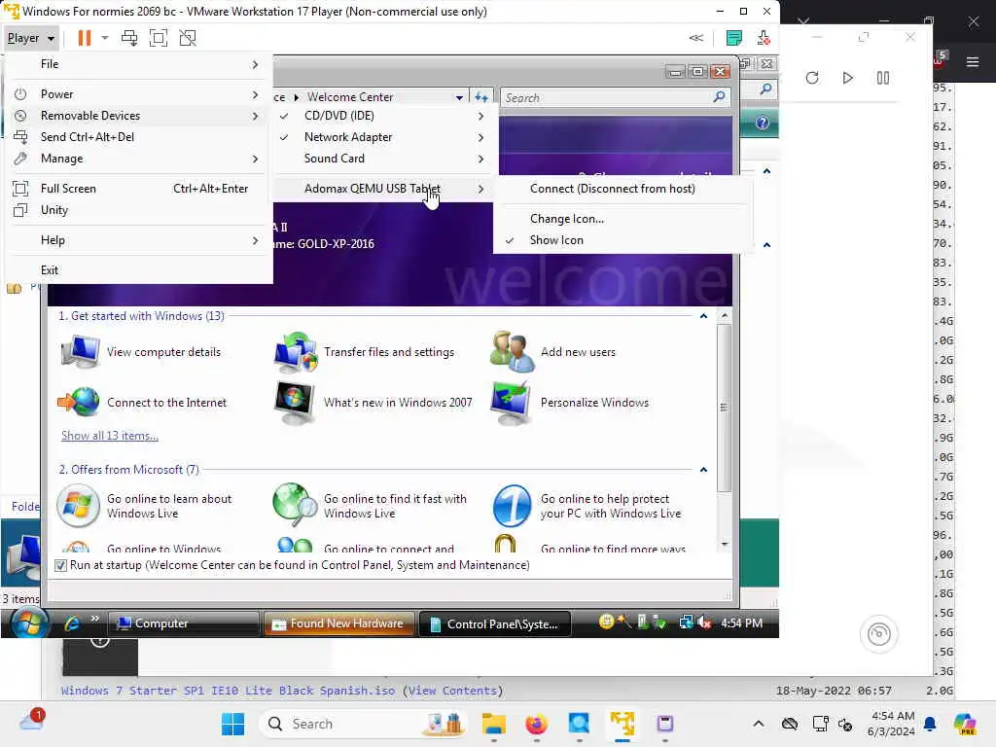Toggle the Network Adapter device entry

383,137
